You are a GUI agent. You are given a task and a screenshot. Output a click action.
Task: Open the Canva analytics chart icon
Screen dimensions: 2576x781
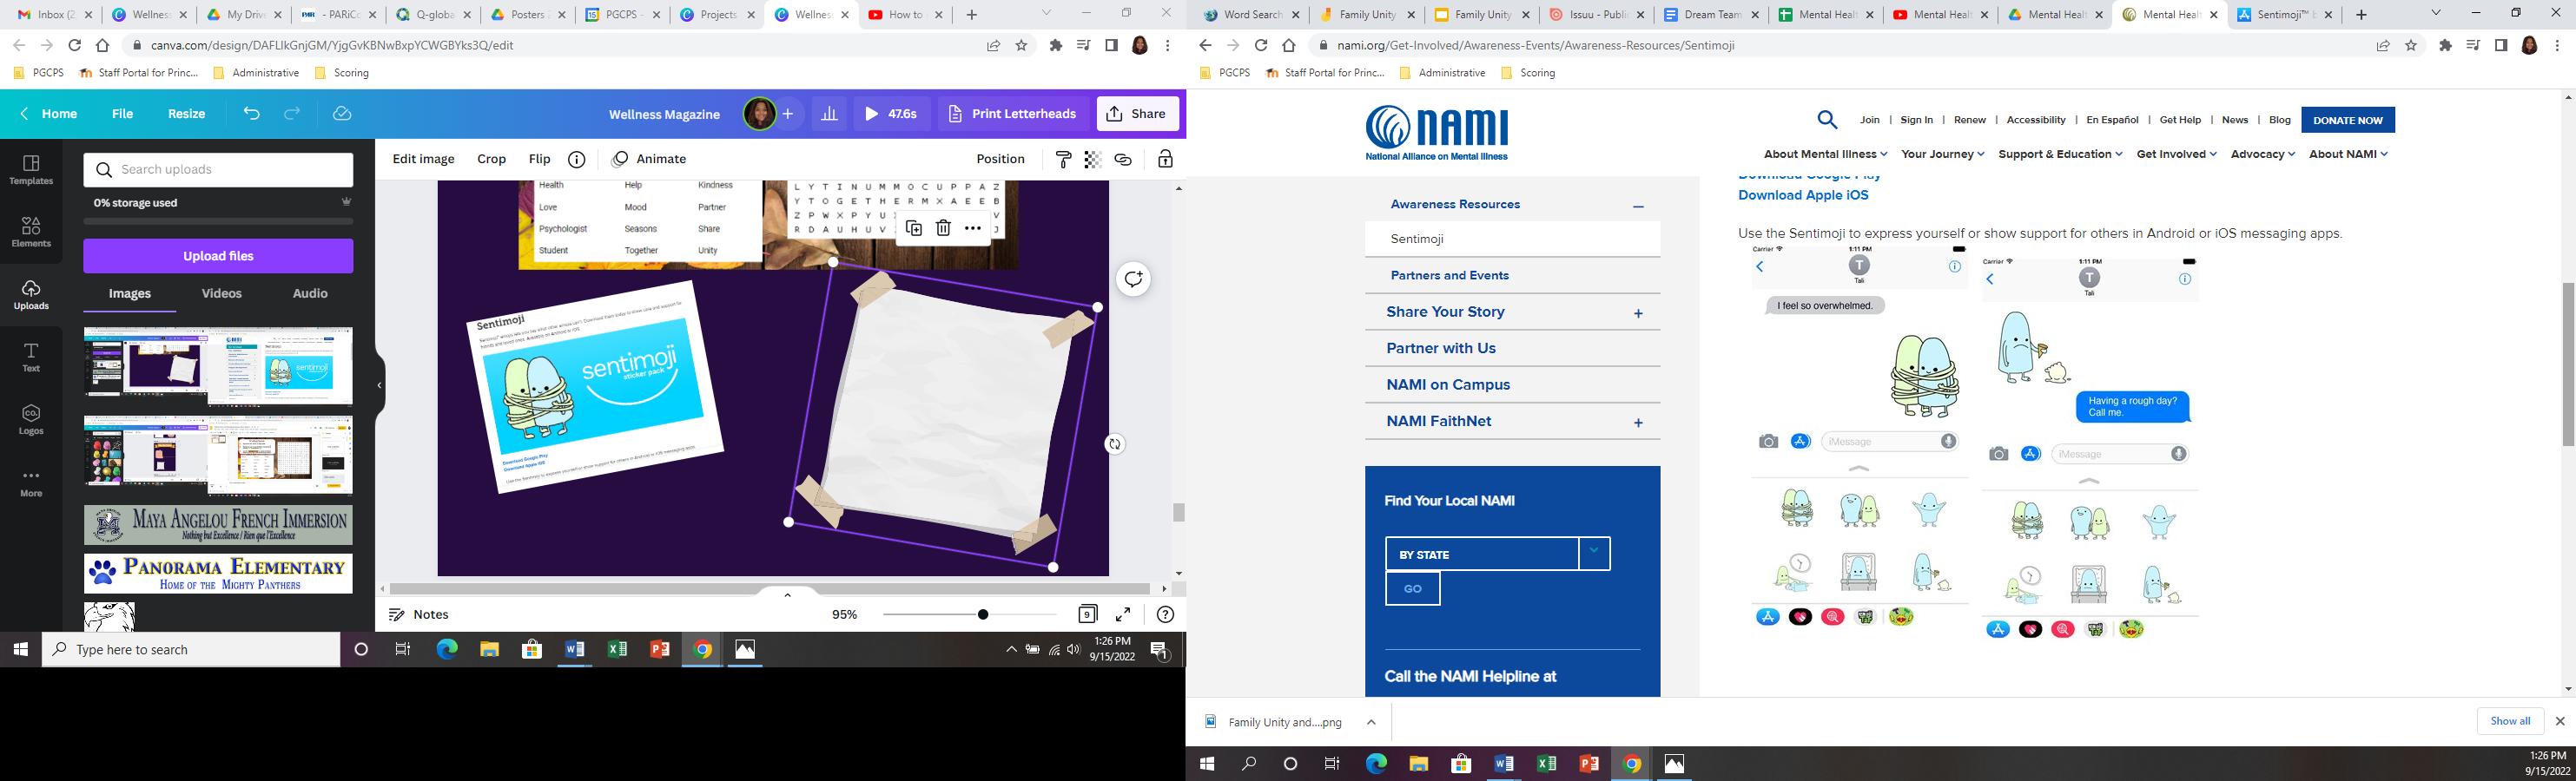(x=829, y=114)
